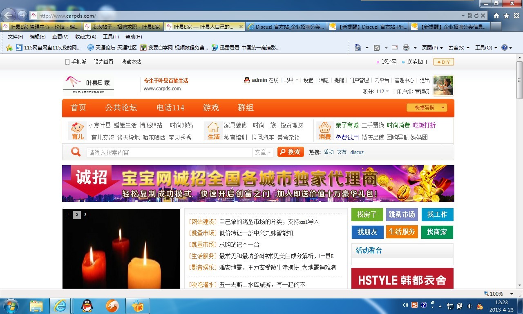Viewport: 523px width, 314px height.
Task: Click the orange 搜索 button
Action: coord(291,152)
